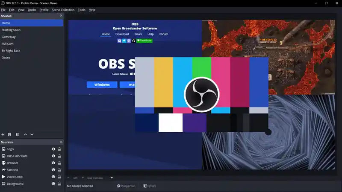Maximize the OBS window
The height and width of the screenshot is (192, 342).
[326, 3]
